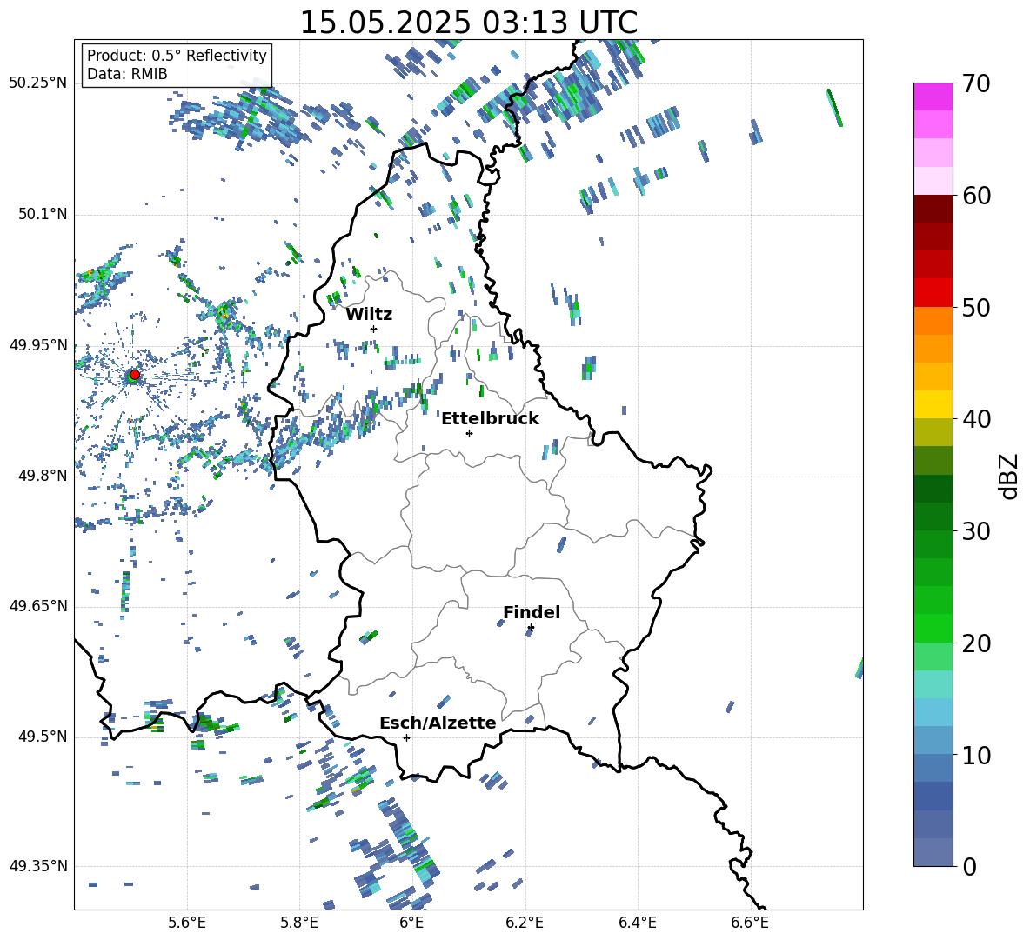
Task: Click the 49.95°N latitude label
Action: click(38, 345)
